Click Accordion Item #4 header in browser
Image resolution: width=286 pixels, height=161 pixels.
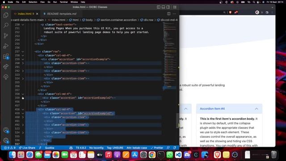click(x=229, y=109)
